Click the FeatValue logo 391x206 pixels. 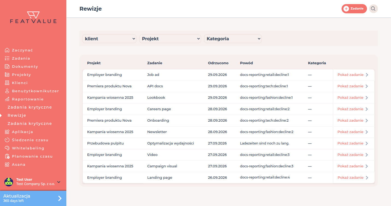33,17
